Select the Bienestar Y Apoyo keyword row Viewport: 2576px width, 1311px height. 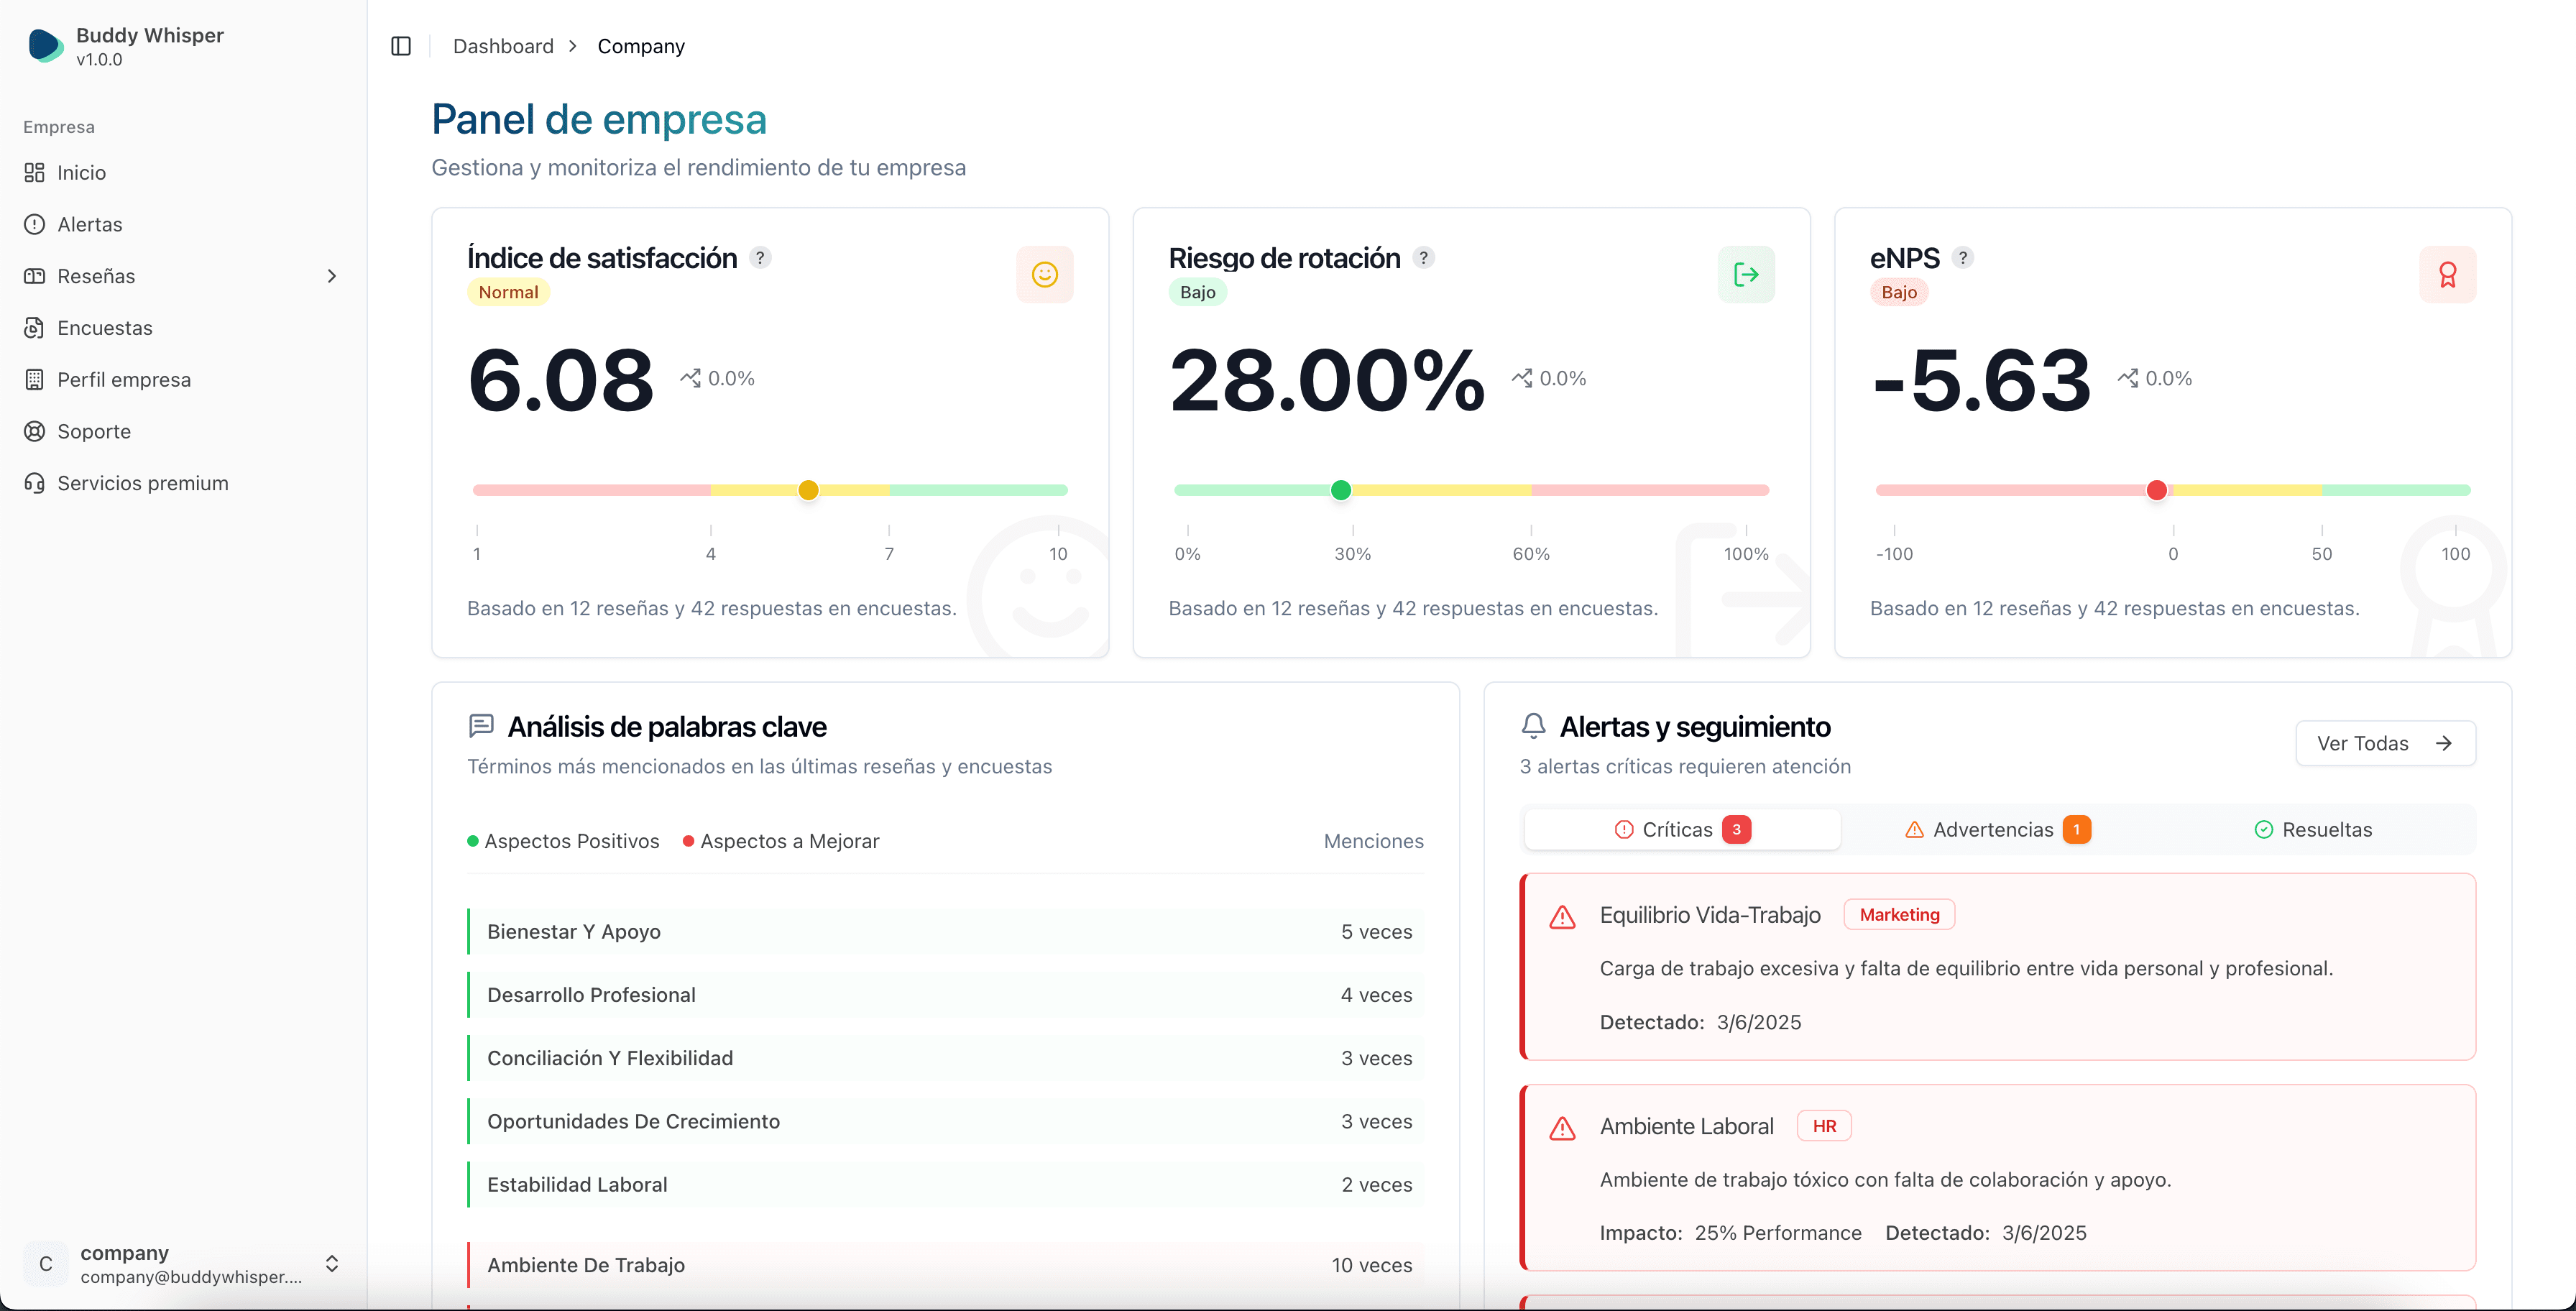tap(946, 932)
